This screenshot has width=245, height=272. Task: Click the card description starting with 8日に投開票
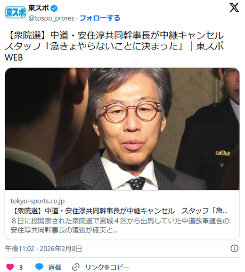(120, 225)
